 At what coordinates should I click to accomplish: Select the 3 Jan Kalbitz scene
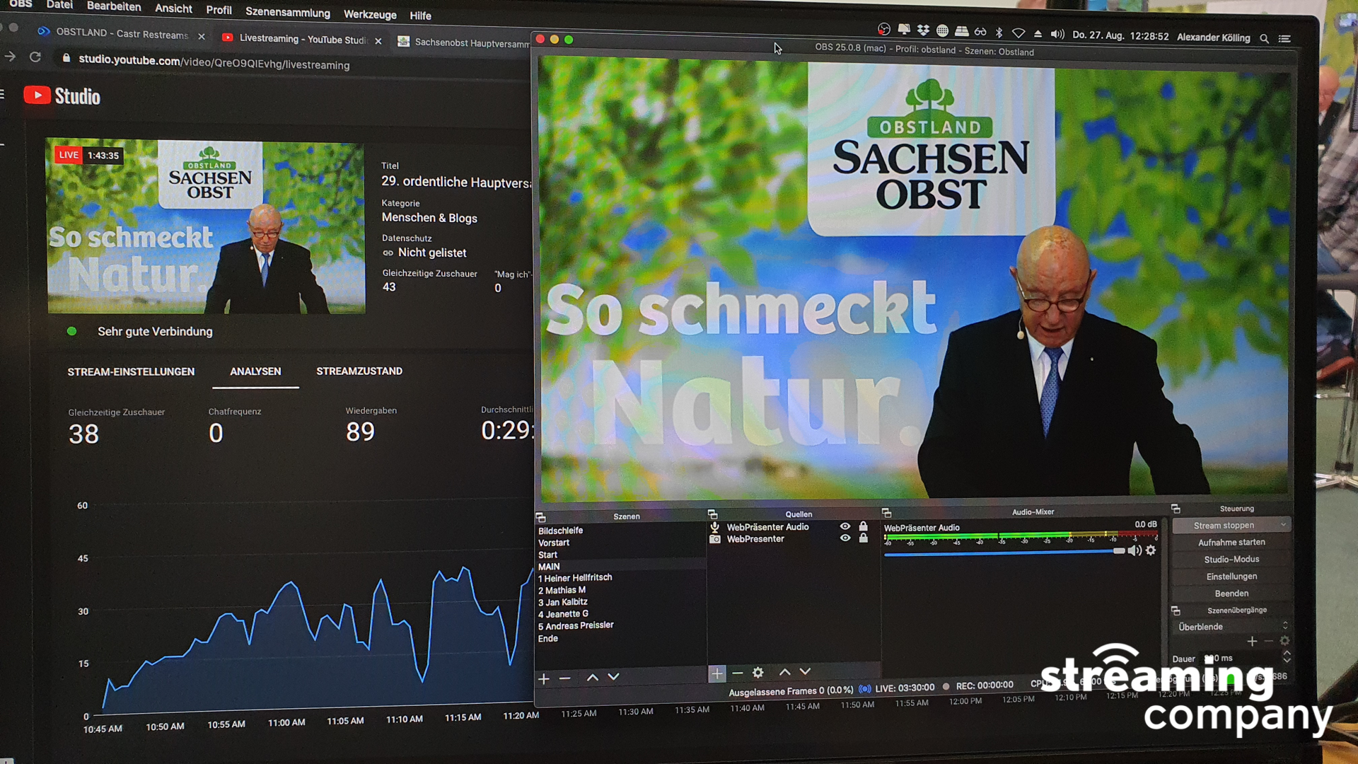tap(563, 602)
